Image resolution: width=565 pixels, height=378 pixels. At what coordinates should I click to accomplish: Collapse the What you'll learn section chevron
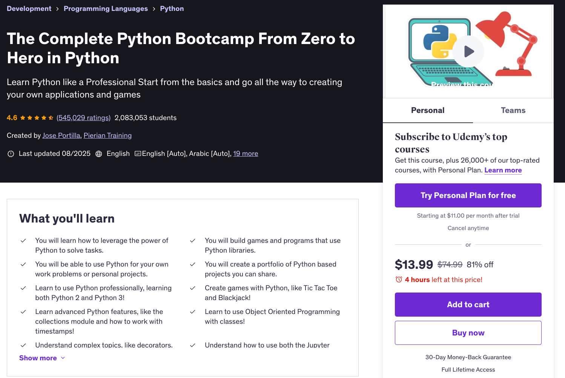point(63,358)
